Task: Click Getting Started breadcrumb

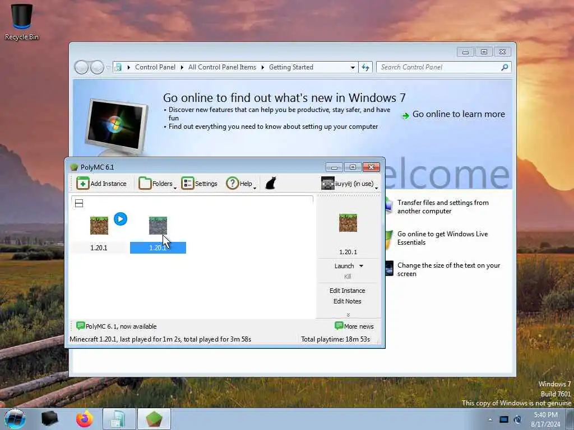Action: pyautogui.click(x=291, y=67)
